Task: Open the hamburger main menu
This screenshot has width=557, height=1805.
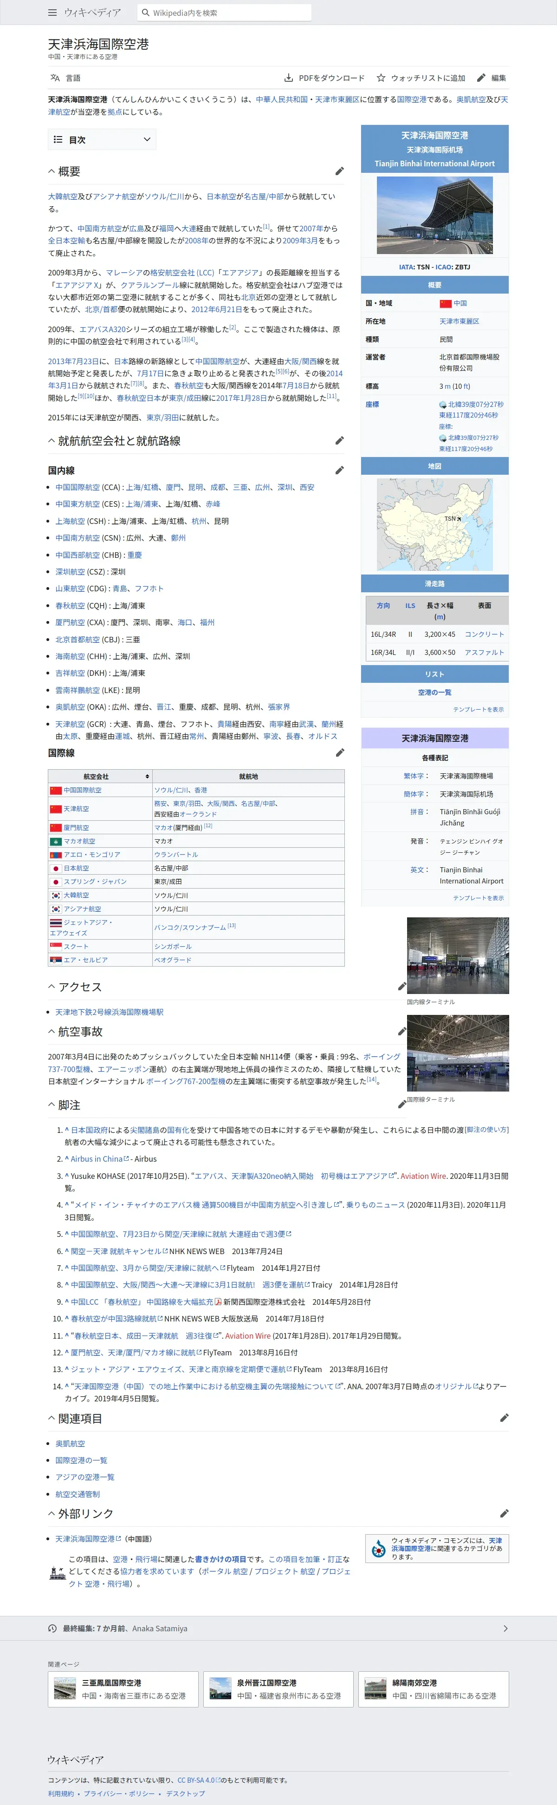Action: (x=52, y=13)
